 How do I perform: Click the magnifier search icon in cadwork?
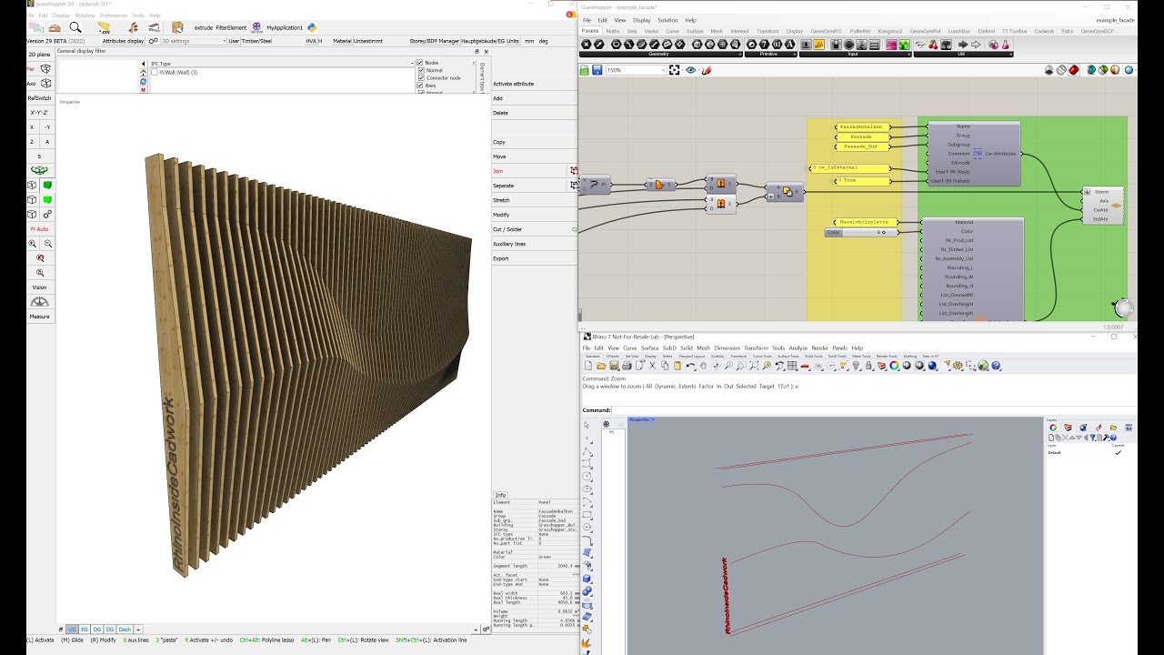point(75,27)
